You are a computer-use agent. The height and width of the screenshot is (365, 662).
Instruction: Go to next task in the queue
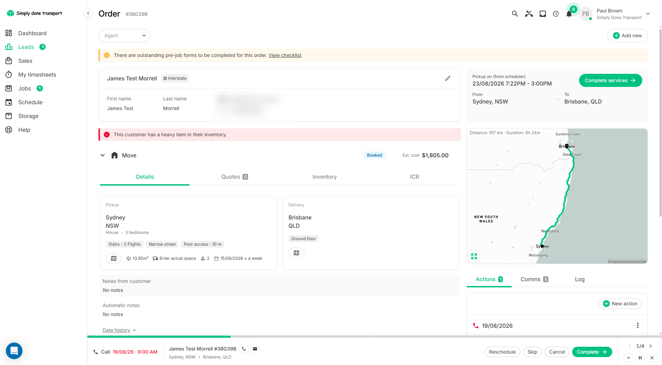pos(651,346)
